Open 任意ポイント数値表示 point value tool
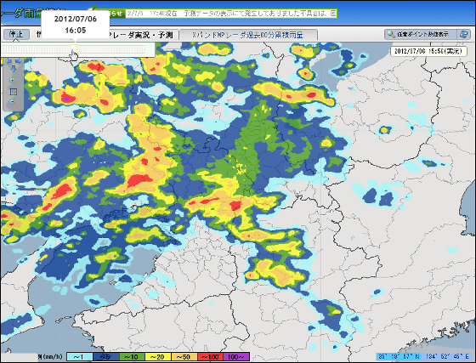476x363 pixels. [420, 34]
